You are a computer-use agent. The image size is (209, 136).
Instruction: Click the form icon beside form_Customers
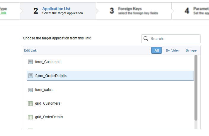[30, 62]
